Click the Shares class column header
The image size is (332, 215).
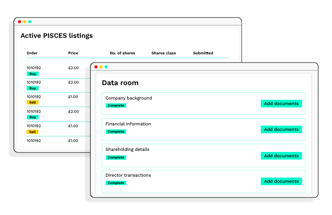(164, 53)
